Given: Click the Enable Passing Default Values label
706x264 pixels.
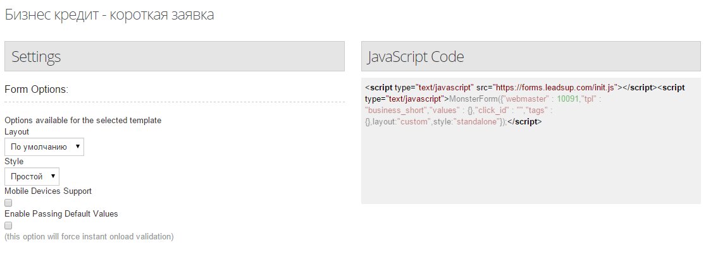Looking at the screenshot, I should click(x=61, y=213).
